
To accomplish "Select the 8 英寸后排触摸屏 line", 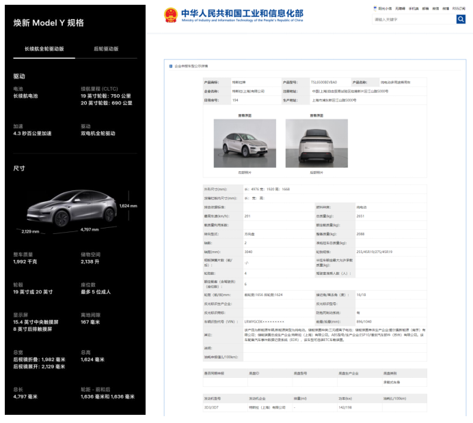I will [x=33, y=329].
